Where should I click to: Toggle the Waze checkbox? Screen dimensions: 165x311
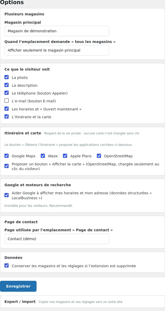(43, 156)
